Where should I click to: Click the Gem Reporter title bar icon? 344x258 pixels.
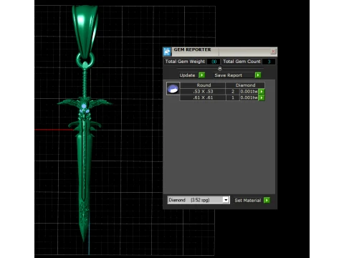coord(167,52)
